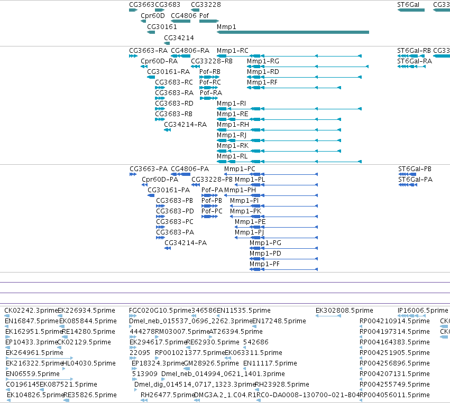Select the CG34214 gene label
The image size is (450, 403).
(x=179, y=38)
